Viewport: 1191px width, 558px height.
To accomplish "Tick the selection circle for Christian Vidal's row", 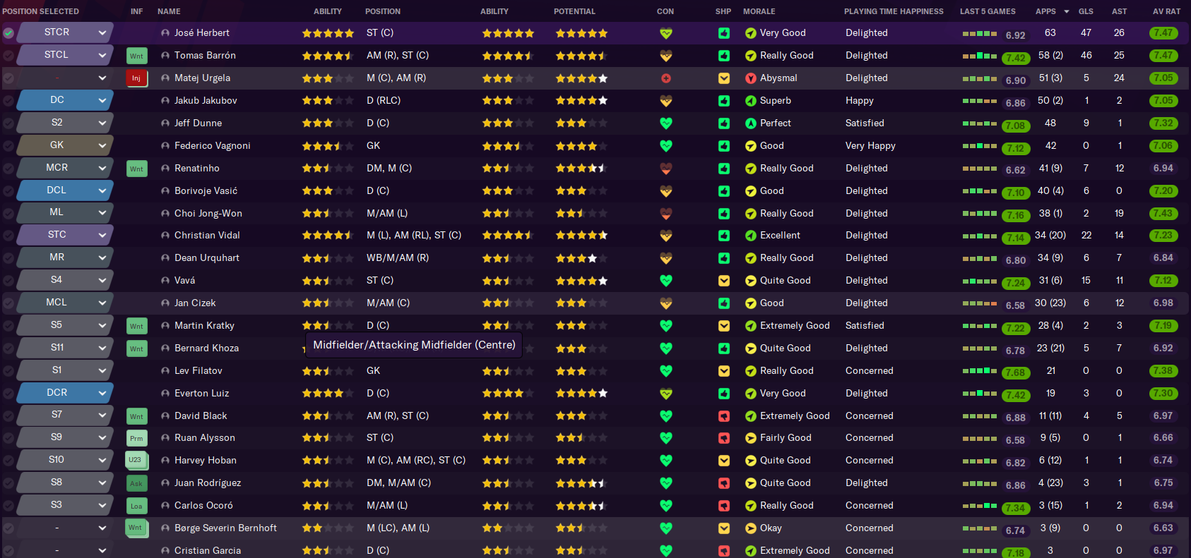I will (x=8, y=236).
